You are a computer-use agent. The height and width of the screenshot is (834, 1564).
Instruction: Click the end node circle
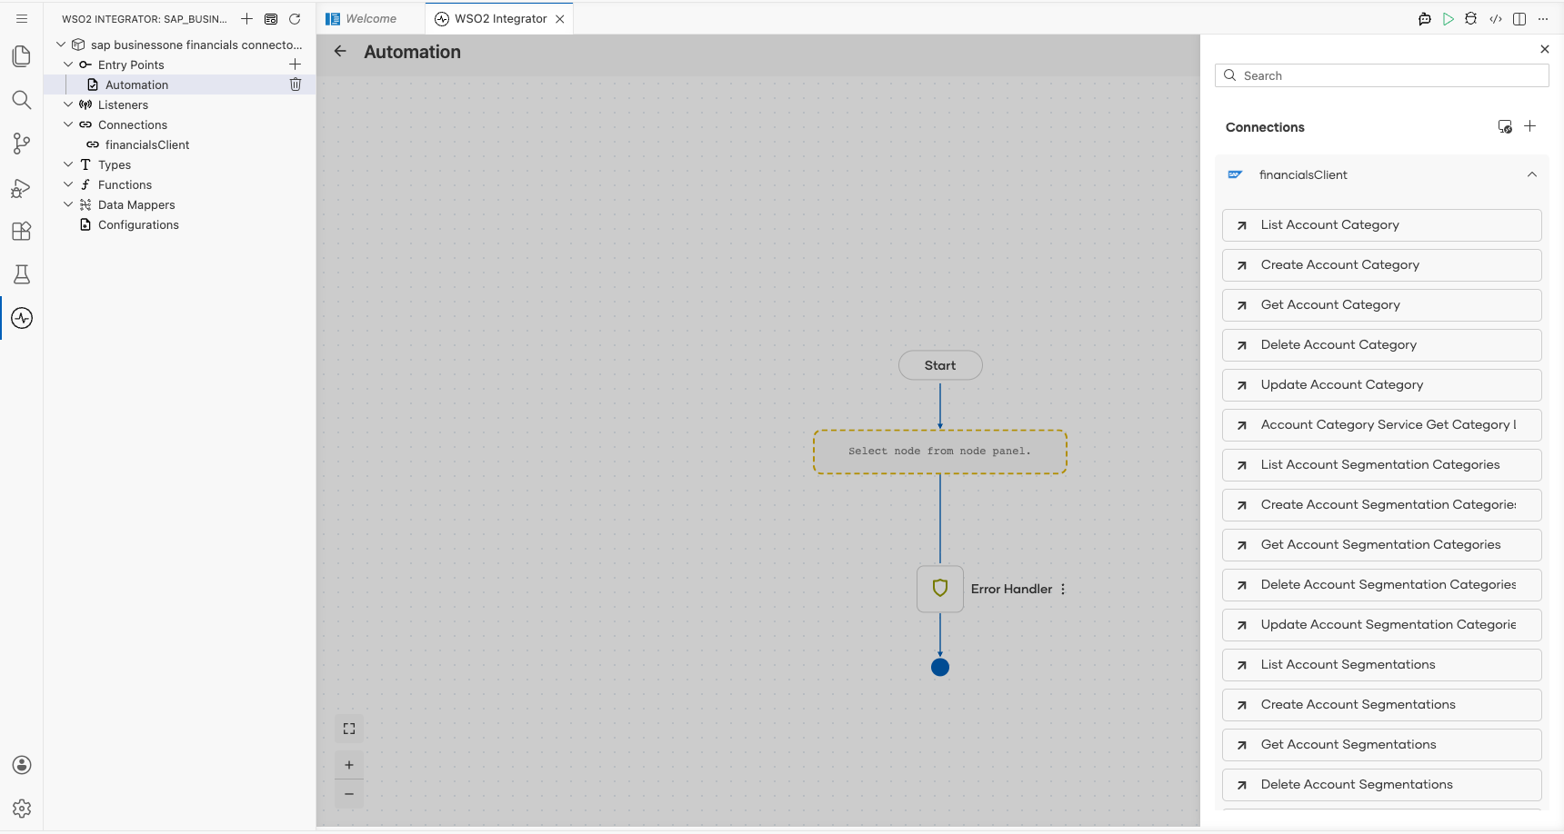(x=940, y=667)
